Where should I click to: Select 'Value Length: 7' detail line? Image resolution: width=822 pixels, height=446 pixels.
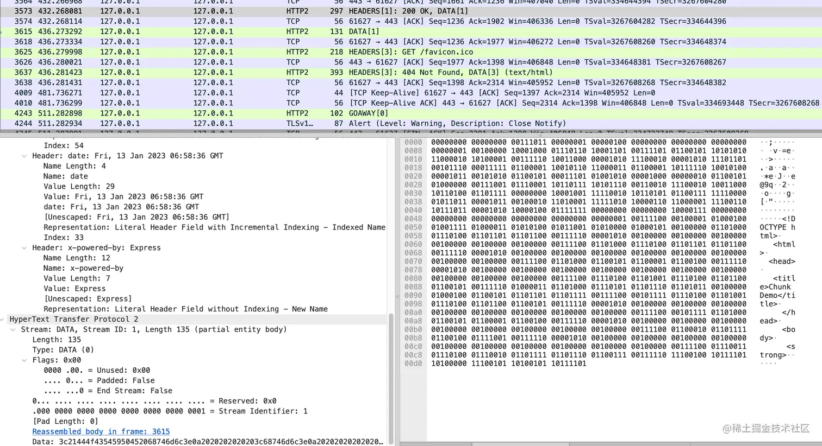tap(77, 278)
